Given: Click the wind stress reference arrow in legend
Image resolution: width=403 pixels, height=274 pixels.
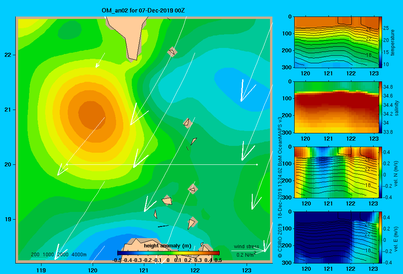Looking at the screenshot, I should click(x=249, y=251).
